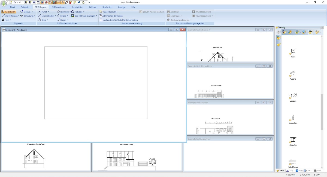Select the 2D symbols catalog icon

pos(310,32)
